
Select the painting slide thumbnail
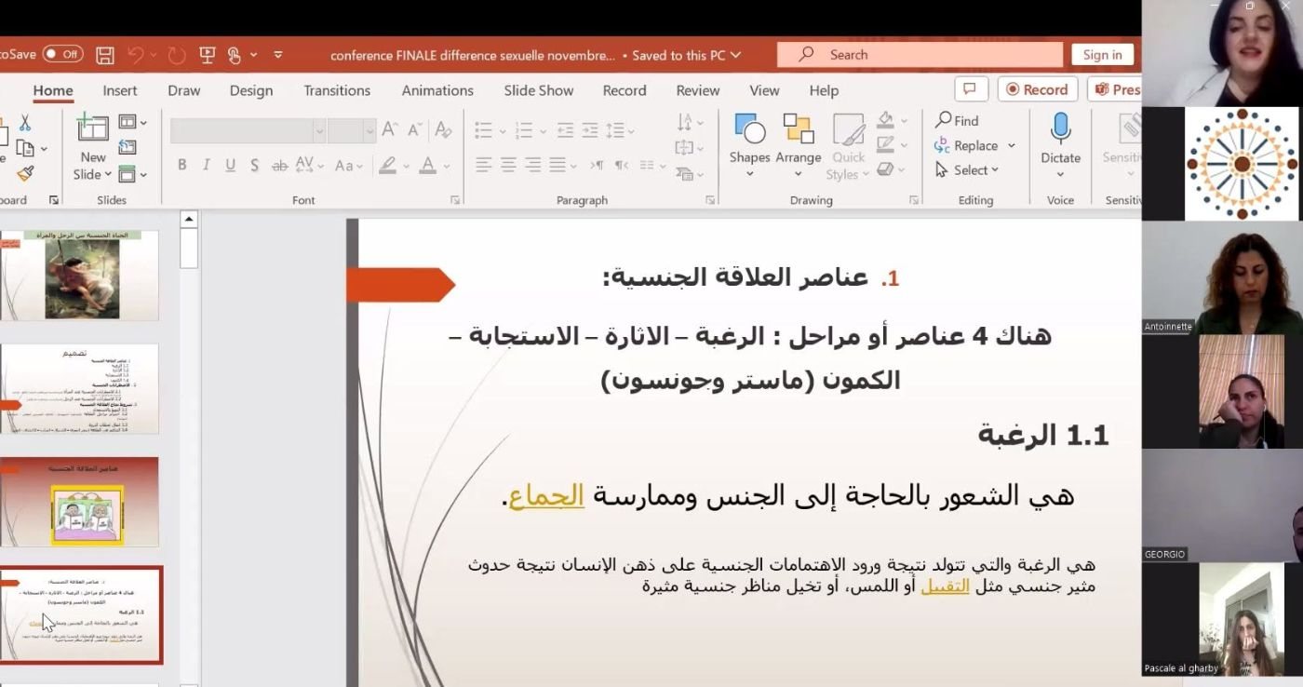pyautogui.click(x=80, y=276)
